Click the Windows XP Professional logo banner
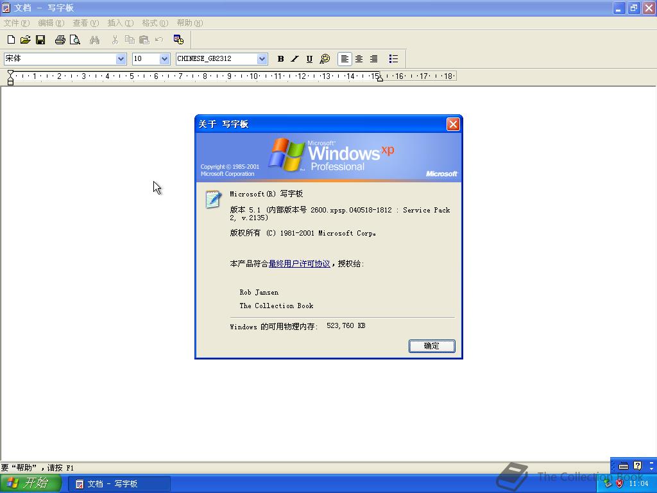The image size is (657, 493). (x=329, y=157)
